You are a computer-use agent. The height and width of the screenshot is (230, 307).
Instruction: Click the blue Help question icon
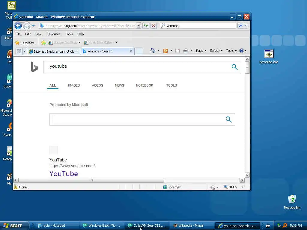(x=242, y=51)
